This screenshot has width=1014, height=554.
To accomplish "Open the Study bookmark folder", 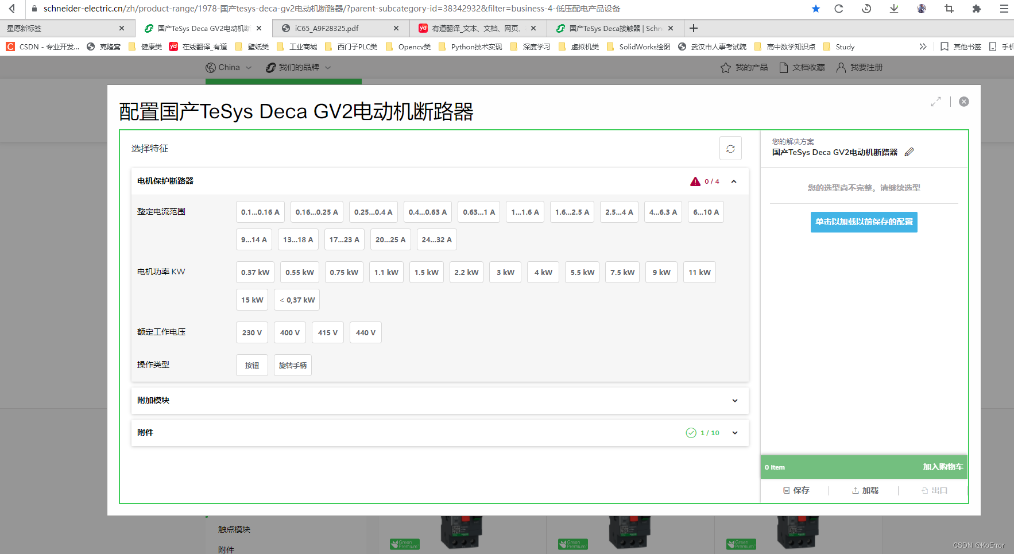I will pos(839,47).
